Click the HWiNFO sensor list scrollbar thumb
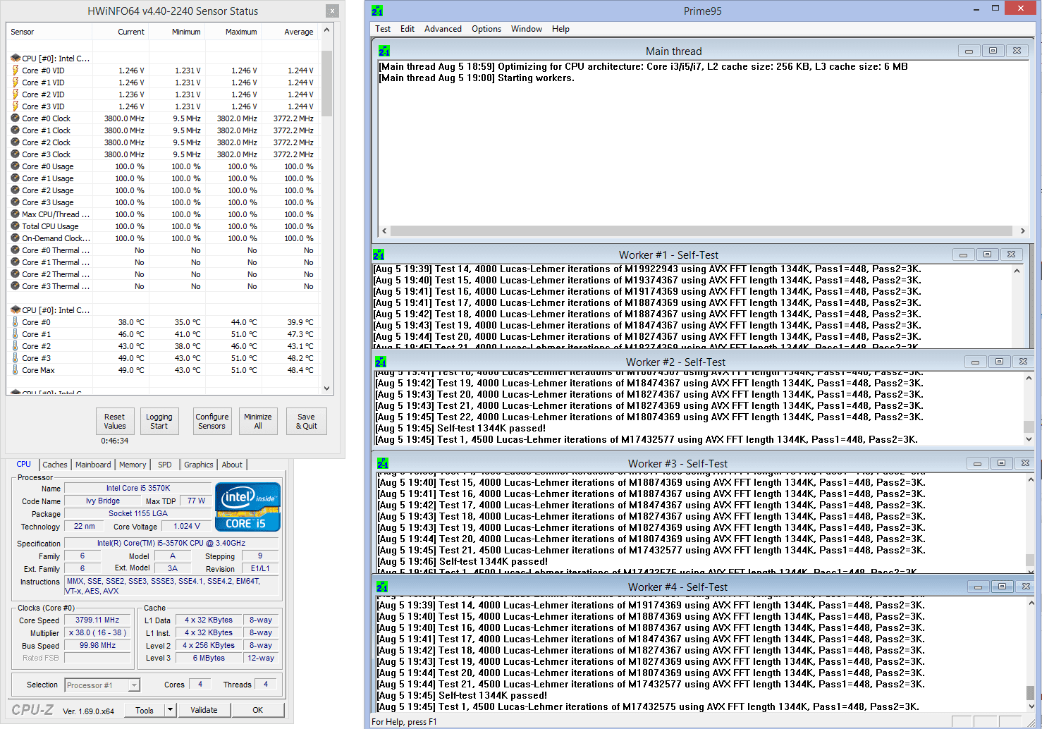The height and width of the screenshot is (729, 1042). [326, 83]
